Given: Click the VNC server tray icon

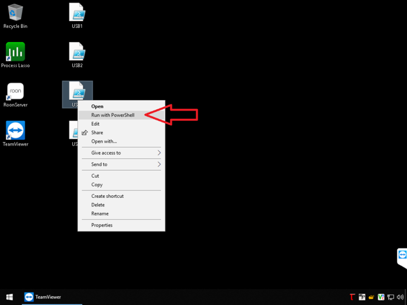Looking at the screenshot, I should tap(381, 297).
